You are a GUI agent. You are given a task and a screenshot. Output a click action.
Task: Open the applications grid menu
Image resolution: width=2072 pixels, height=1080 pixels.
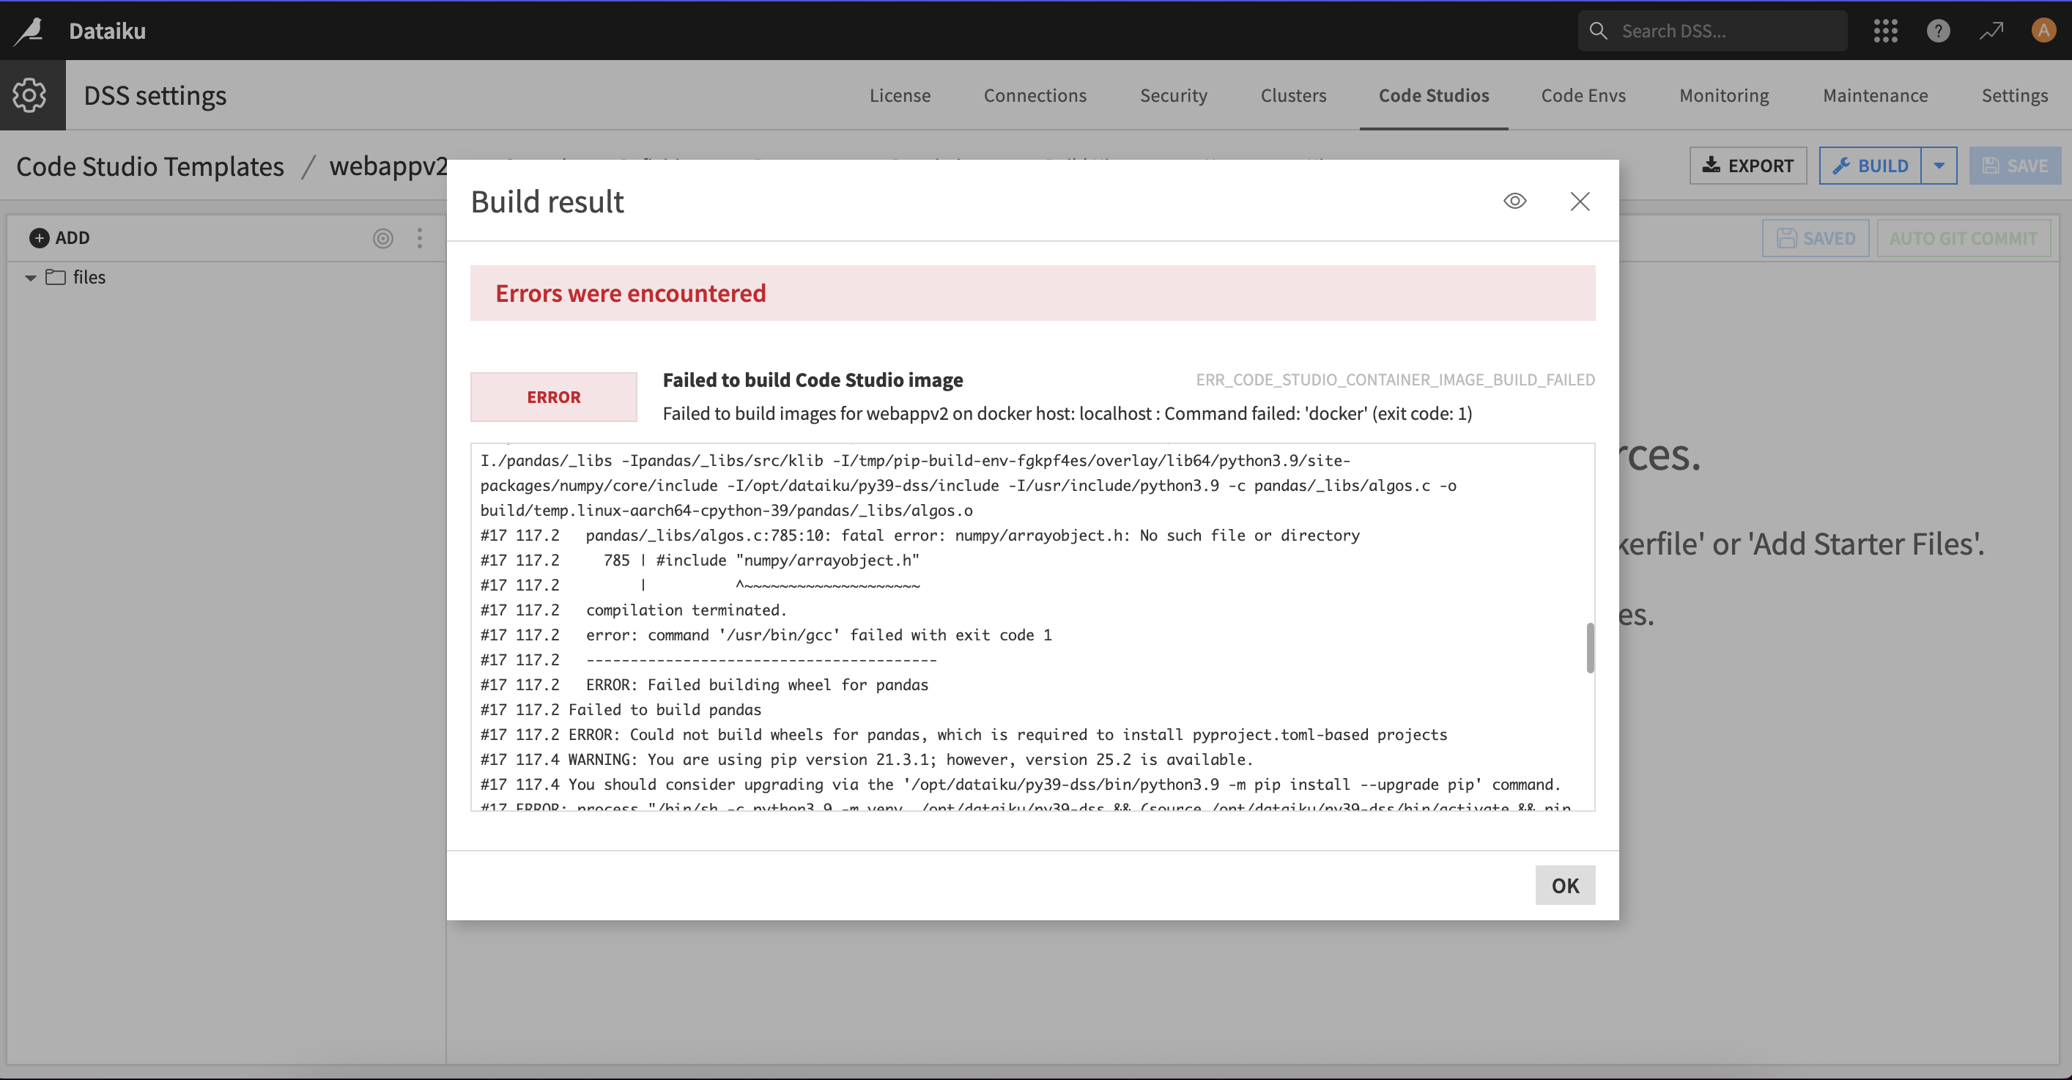pyautogui.click(x=1885, y=32)
